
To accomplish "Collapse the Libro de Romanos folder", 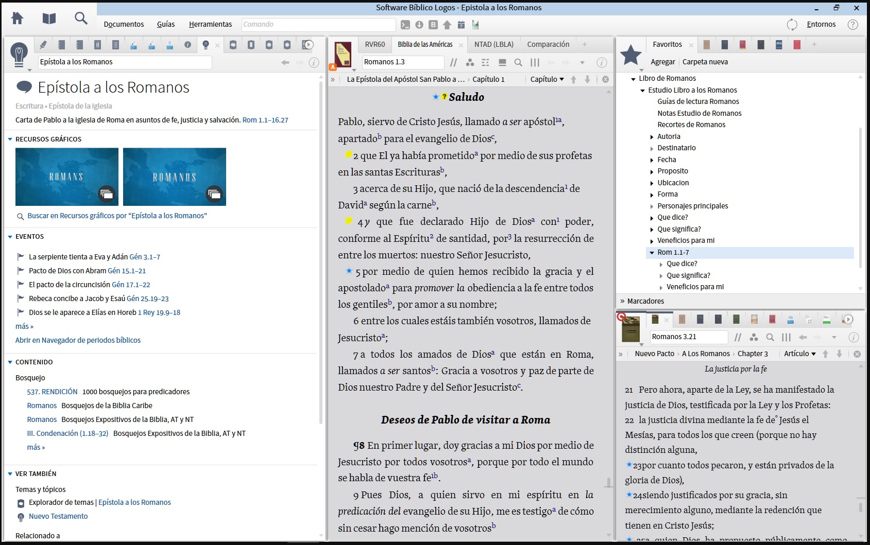I will pos(633,79).
